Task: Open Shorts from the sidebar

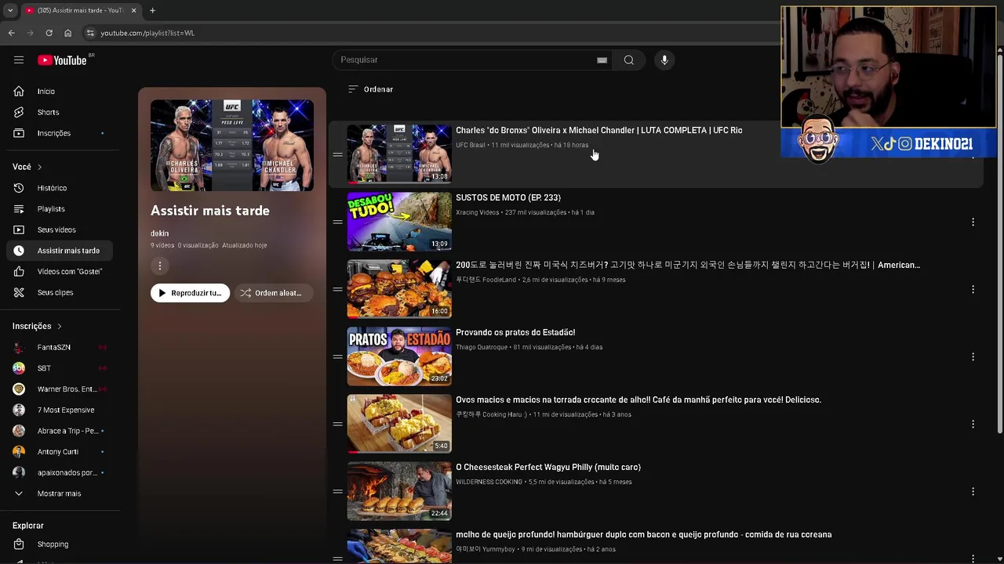Action: [x=60, y=112]
